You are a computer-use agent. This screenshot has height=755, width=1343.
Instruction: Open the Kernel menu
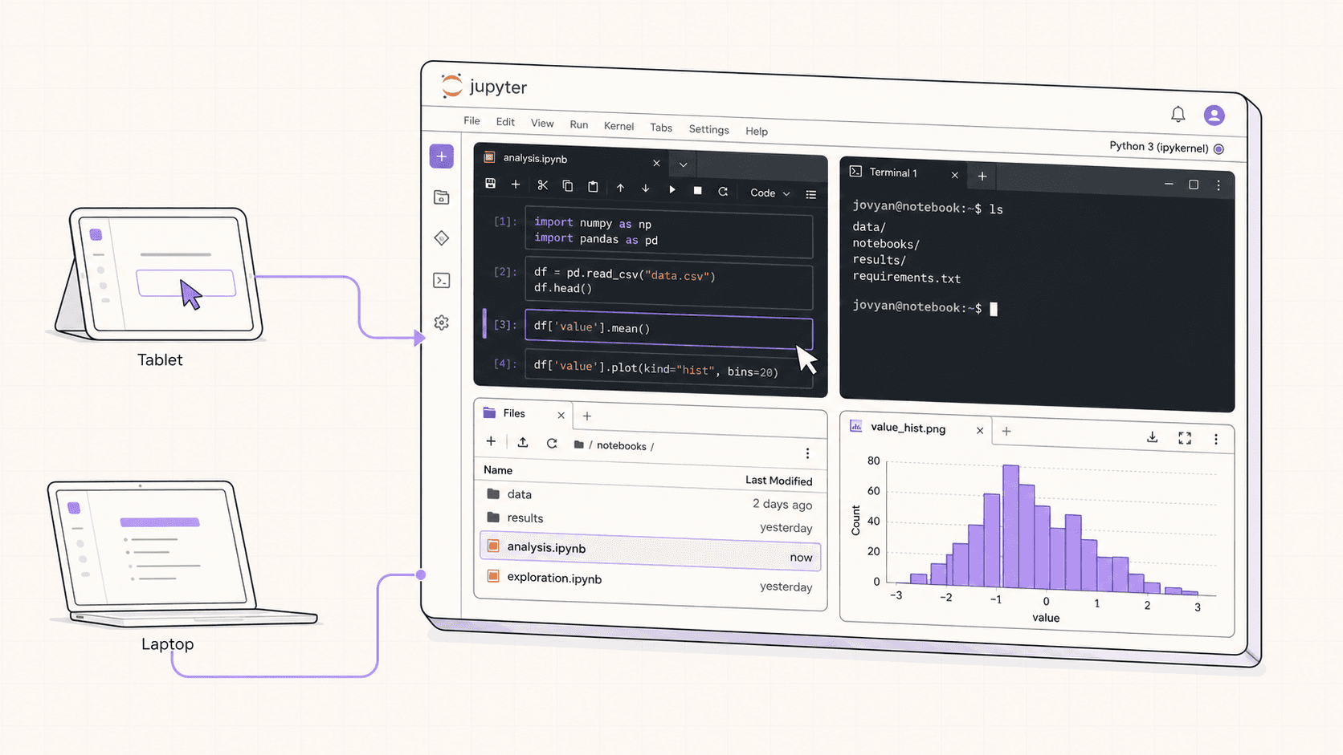[618, 126]
